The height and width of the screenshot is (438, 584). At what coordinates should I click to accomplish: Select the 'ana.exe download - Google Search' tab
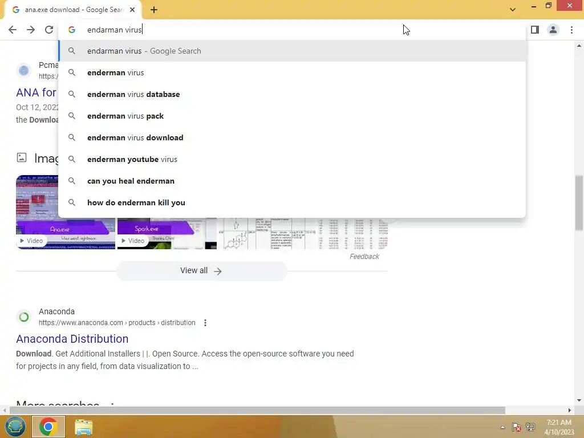[73, 10]
